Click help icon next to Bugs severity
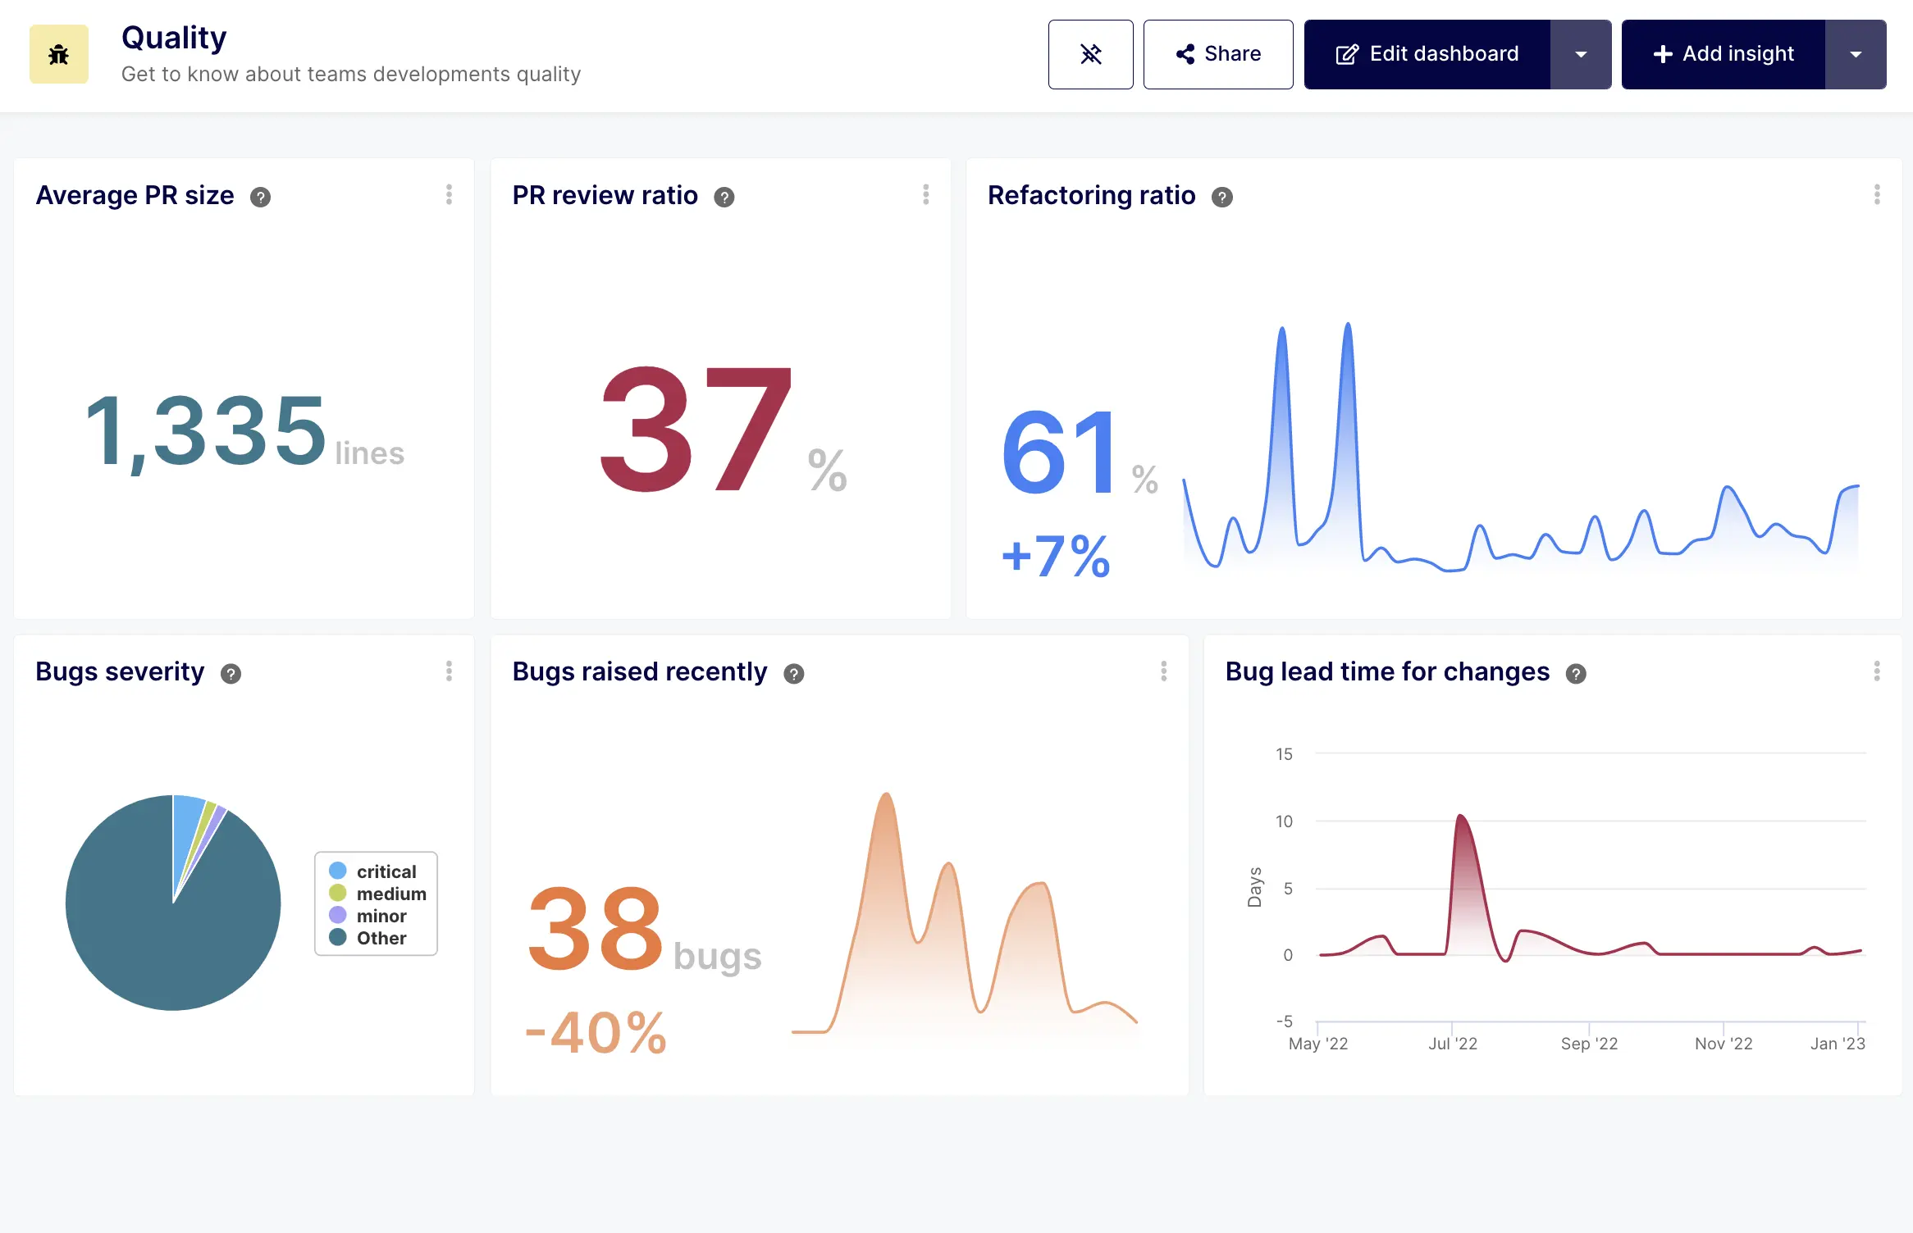This screenshot has height=1233, width=1913. pos(231,674)
